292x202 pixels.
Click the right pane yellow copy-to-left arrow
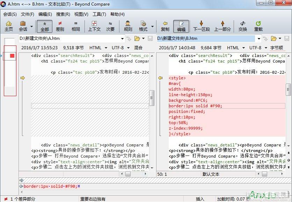click(x=160, y=78)
